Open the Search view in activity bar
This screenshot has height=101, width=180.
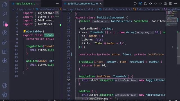point(4,14)
